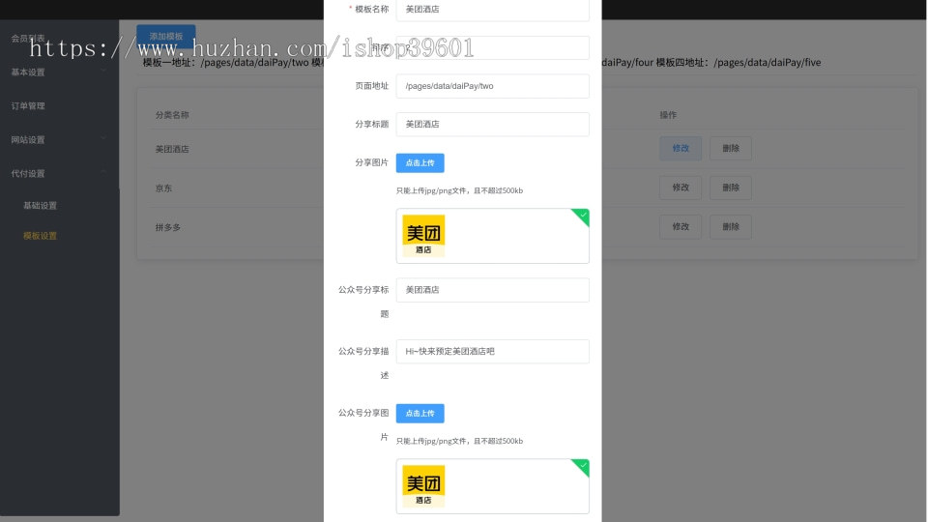Click the 京东 category name cell
This screenshot has width=928, height=522.
pos(164,188)
